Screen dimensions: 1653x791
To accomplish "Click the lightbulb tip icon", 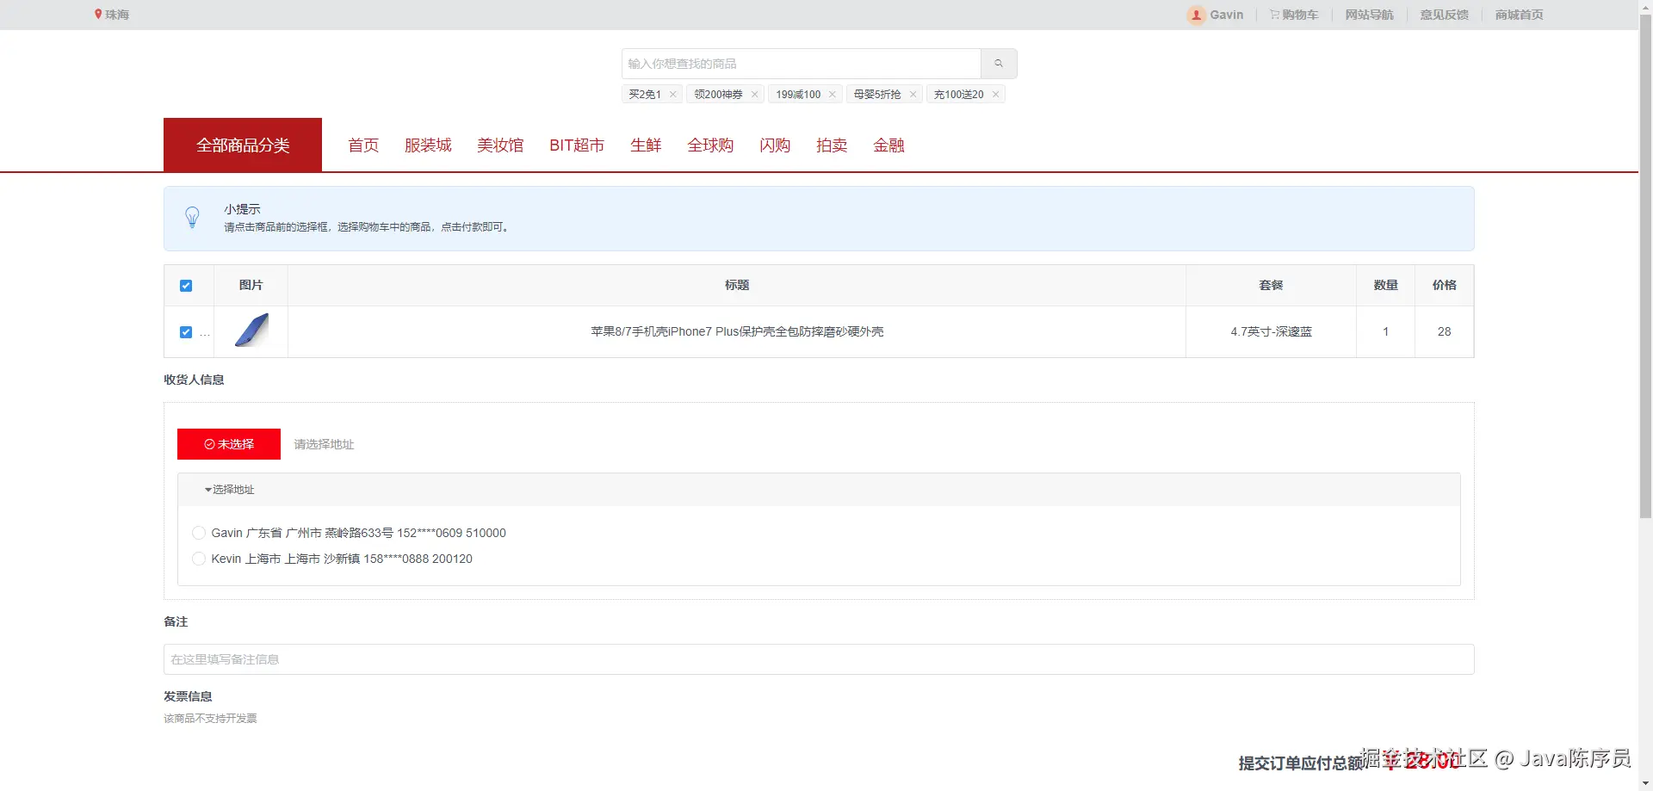I will click(x=193, y=218).
